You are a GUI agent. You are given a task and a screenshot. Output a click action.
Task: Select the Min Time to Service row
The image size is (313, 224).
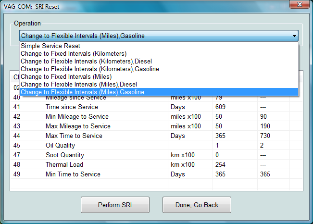pyautogui.click(x=157, y=174)
